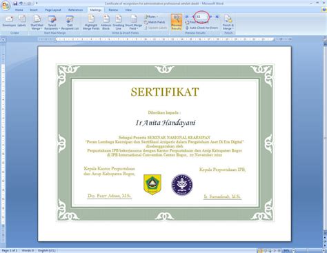Open the Labels tool
This screenshot has height=253, width=327.
tap(21, 21)
